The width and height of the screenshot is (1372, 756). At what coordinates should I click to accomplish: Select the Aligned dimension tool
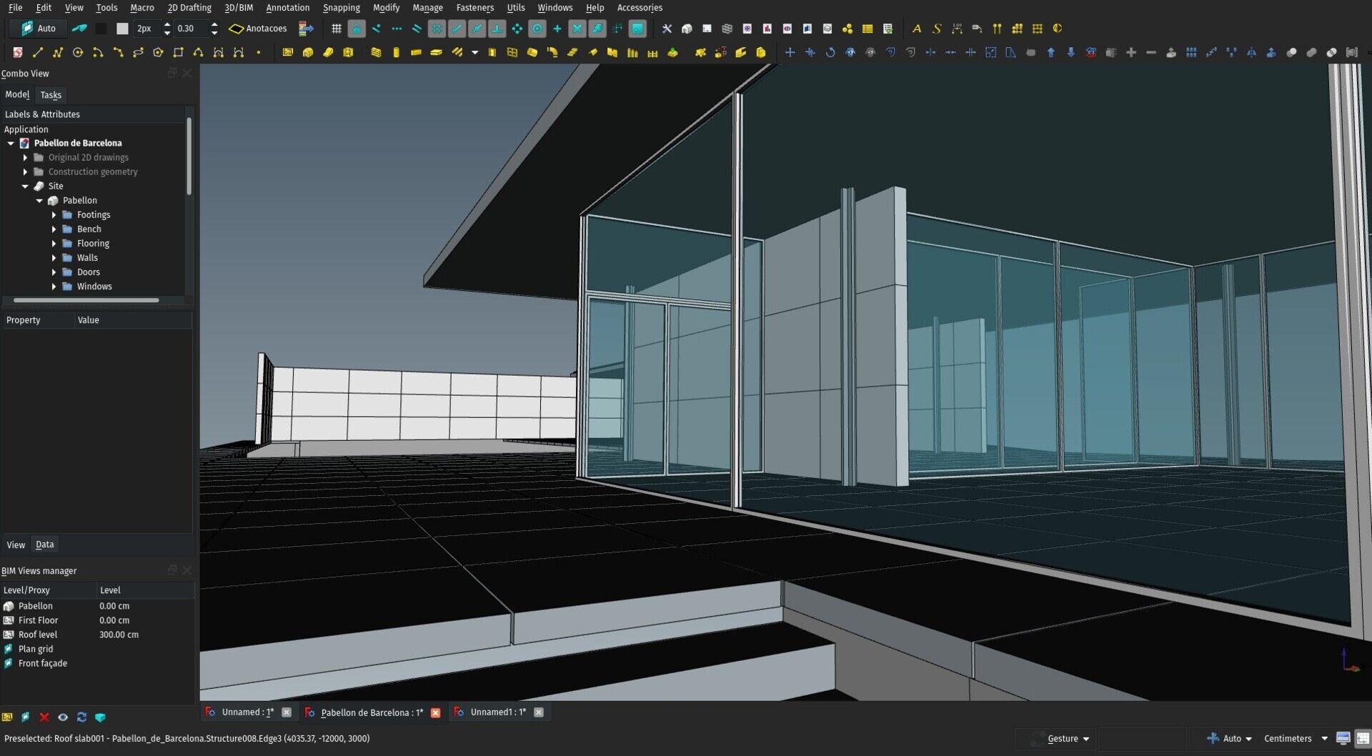(x=957, y=29)
